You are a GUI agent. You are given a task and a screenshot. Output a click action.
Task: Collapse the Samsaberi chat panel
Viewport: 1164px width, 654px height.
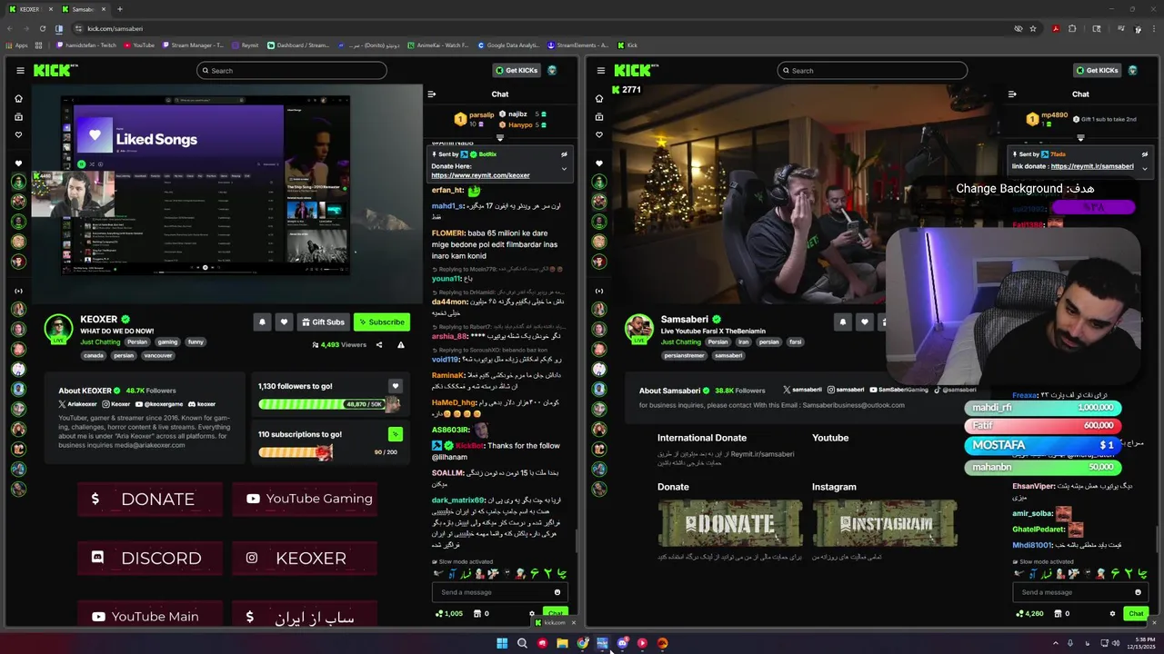(1012, 94)
